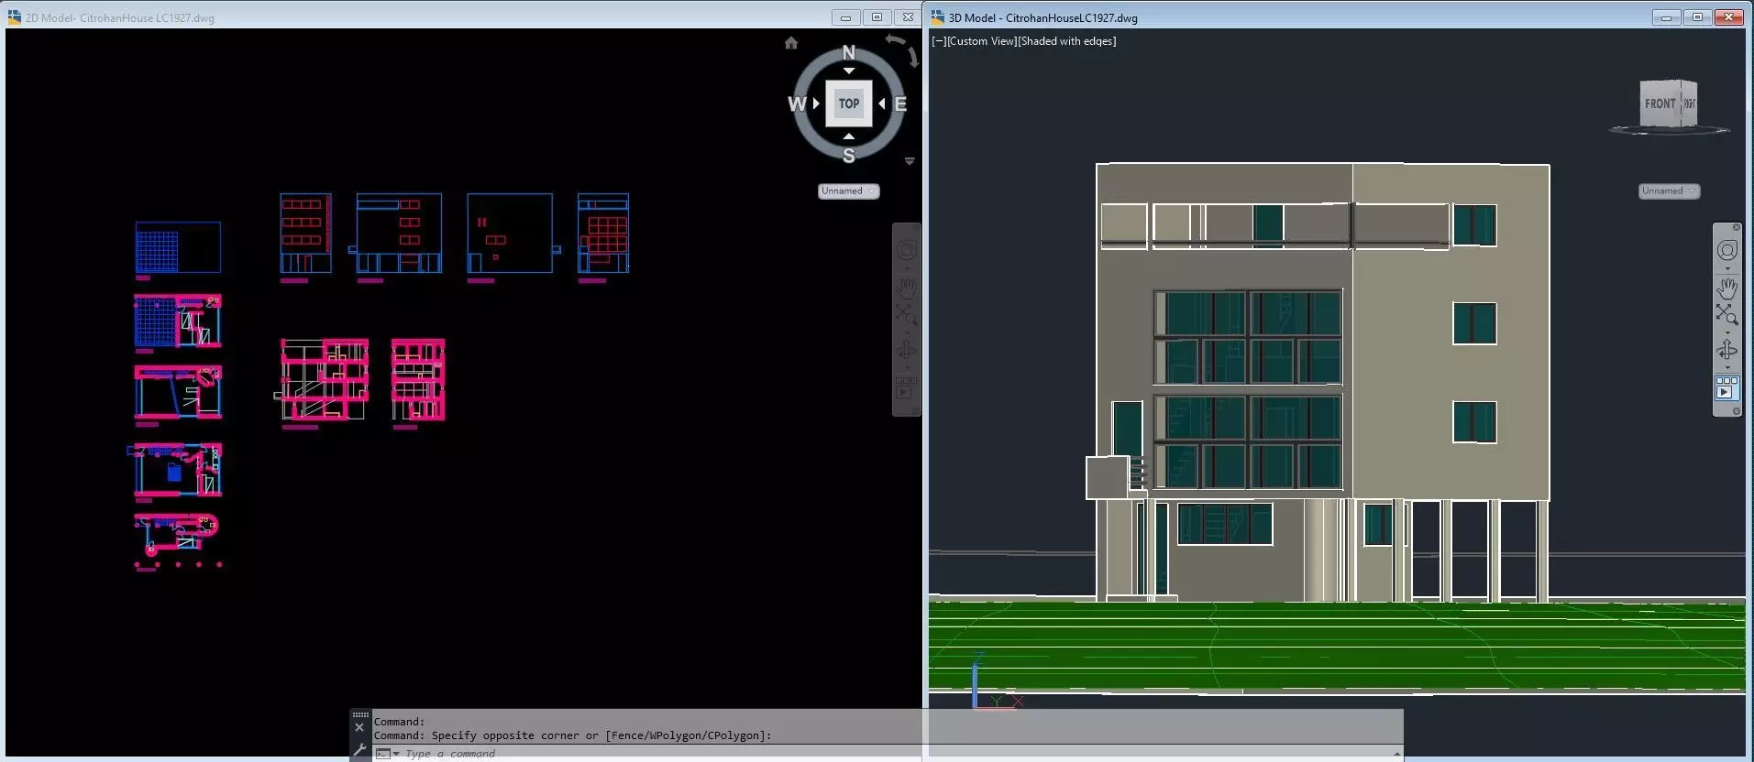Image resolution: width=1754 pixels, height=762 pixels.
Task: Click the FRONT face of the ViewCube
Action: coord(1660,103)
